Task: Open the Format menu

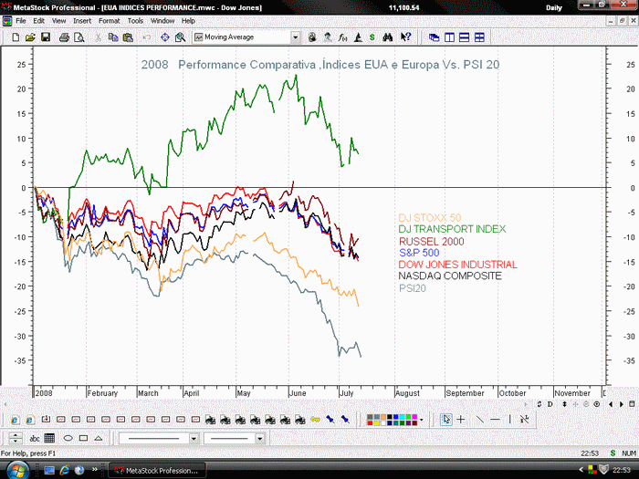Action: pyautogui.click(x=109, y=21)
